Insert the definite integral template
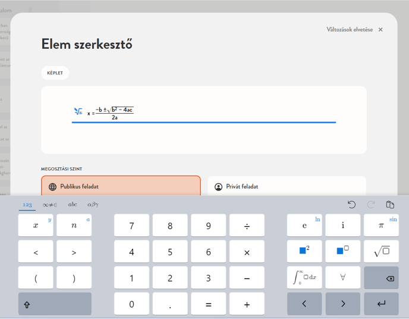The width and height of the screenshot is (409, 319). 304,277
